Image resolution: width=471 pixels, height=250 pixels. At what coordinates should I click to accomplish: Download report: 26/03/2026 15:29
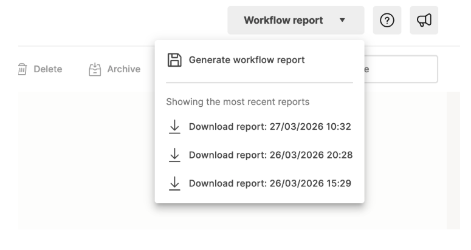tap(270, 183)
